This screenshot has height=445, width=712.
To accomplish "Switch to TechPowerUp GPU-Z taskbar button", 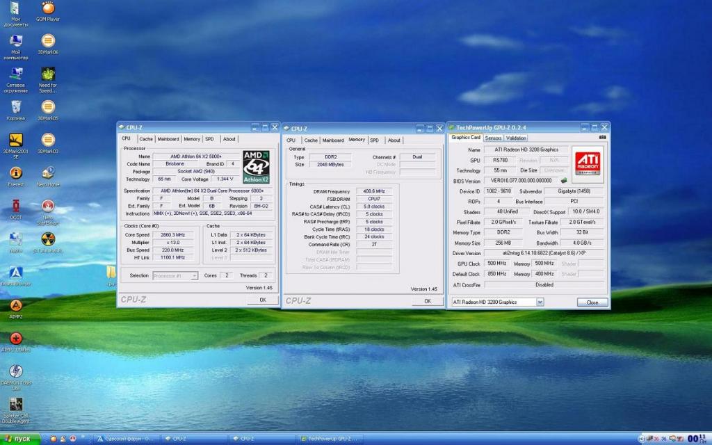I will pyautogui.click(x=330, y=439).
